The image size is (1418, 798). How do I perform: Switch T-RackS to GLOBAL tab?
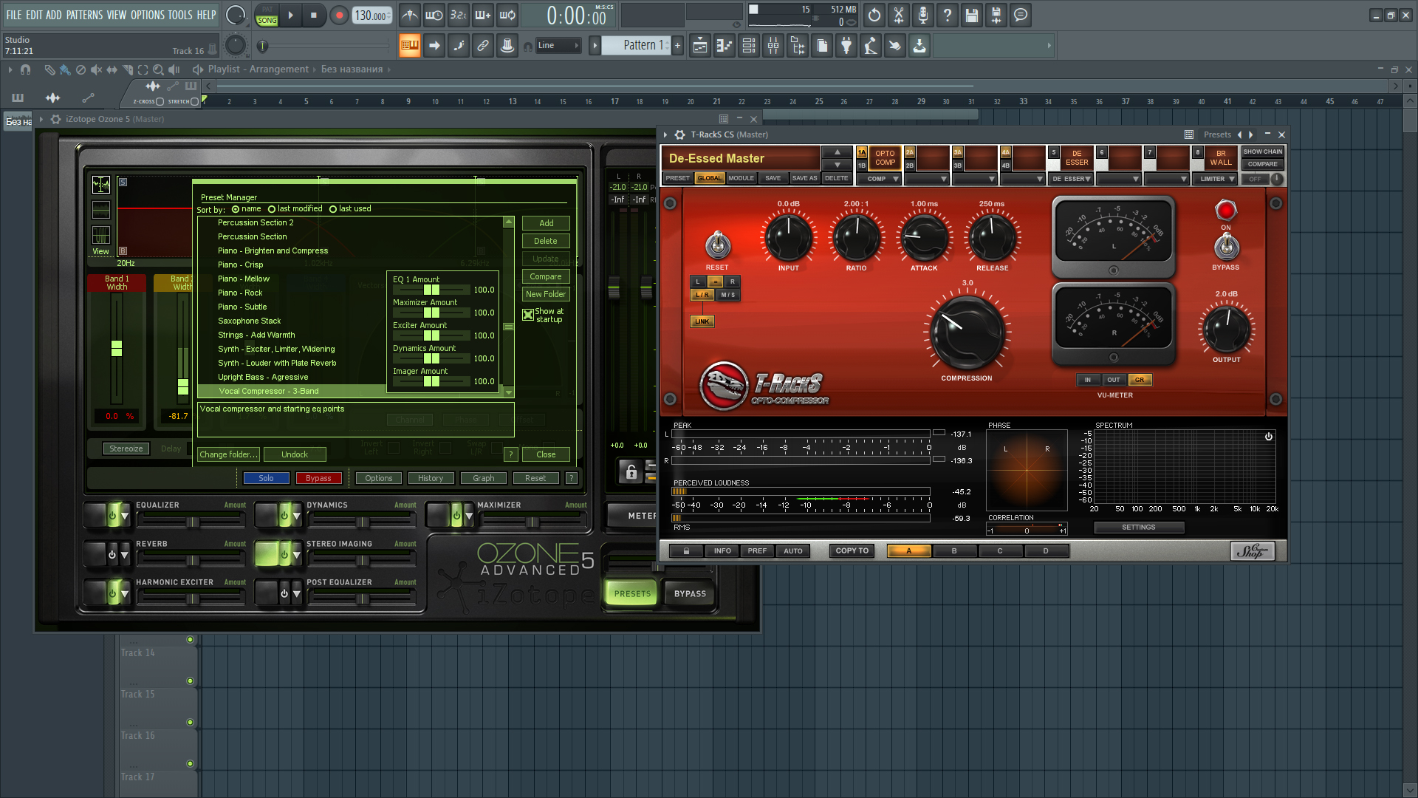click(710, 179)
